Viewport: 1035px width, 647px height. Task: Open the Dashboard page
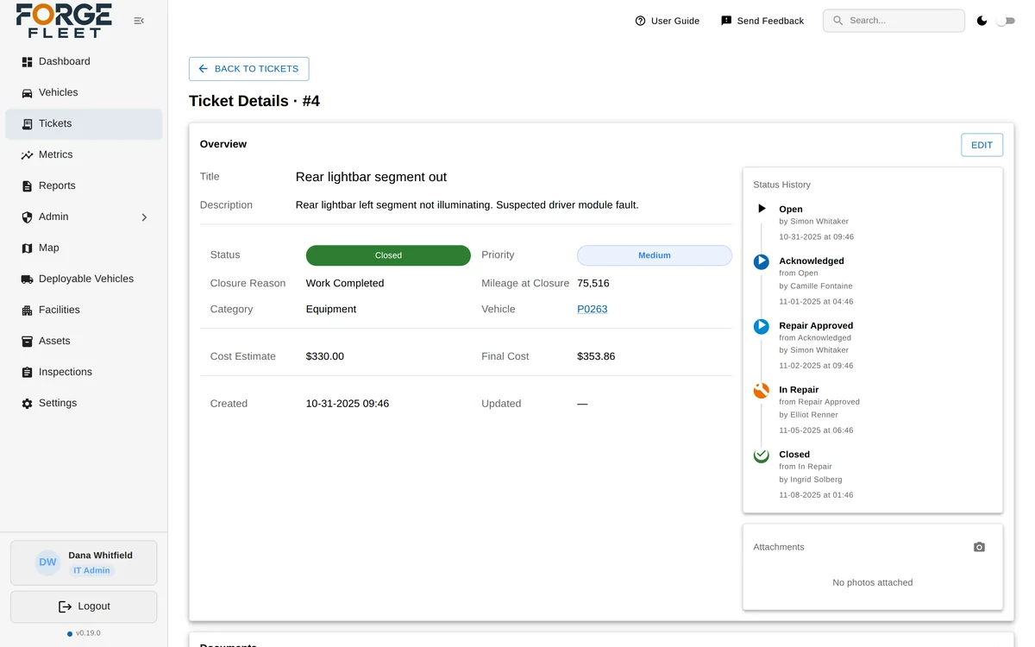[x=84, y=62]
